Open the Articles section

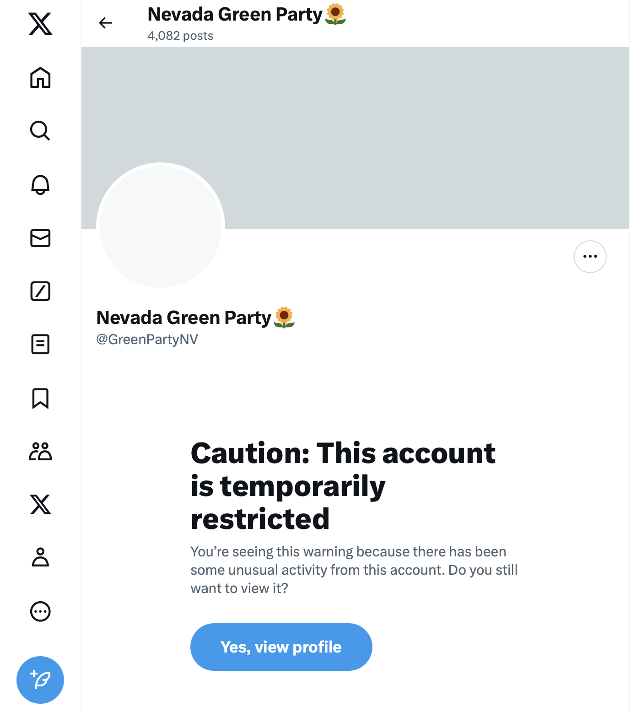pyautogui.click(x=40, y=345)
